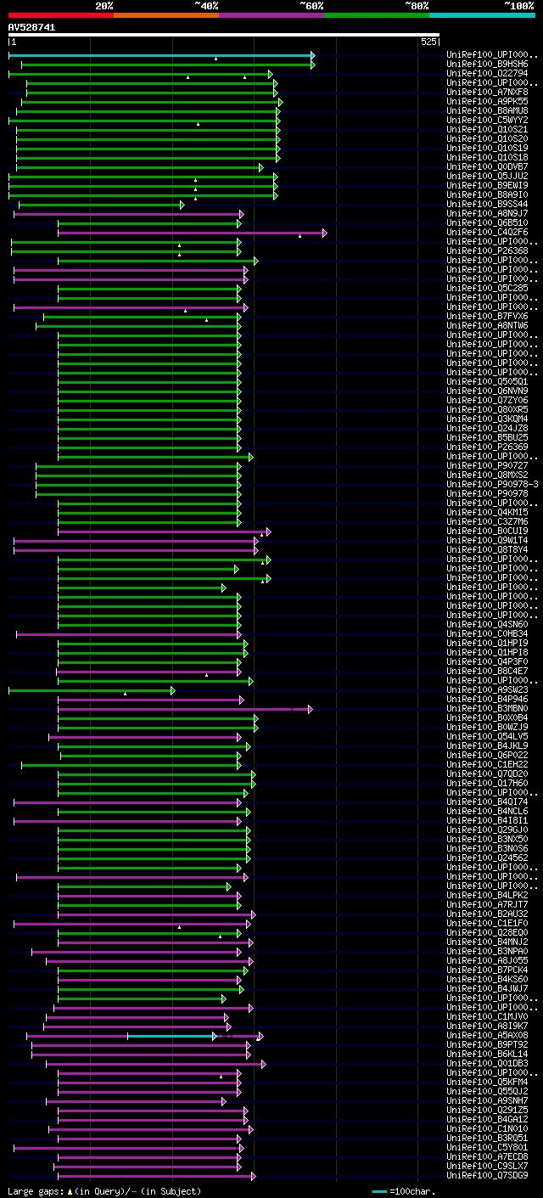The height and width of the screenshot is (1198, 543).
Task: Select hit label UniRef100_Q10S19
Action: click(x=487, y=148)
